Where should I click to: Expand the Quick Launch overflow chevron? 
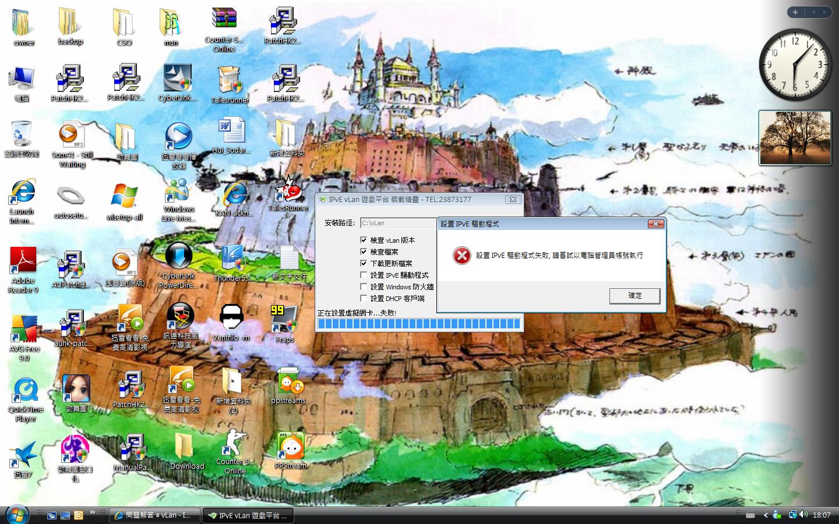(x=92, y=513)
